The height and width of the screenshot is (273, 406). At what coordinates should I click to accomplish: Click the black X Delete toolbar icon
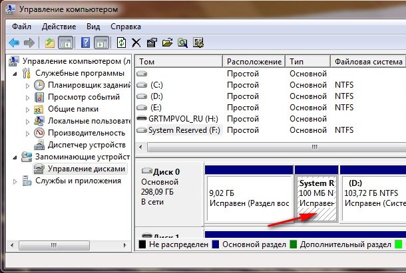136,43
